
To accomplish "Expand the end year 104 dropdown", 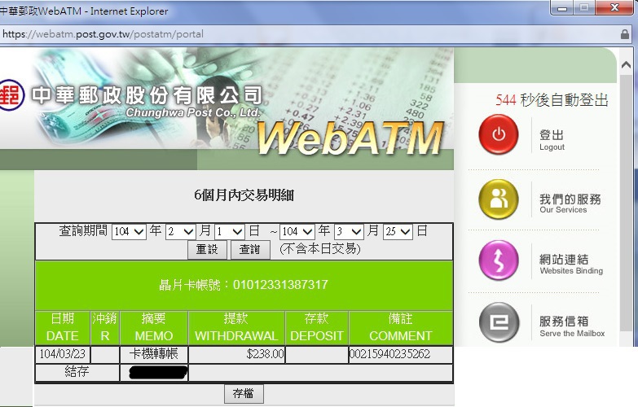I will click(x=297, y=232).
